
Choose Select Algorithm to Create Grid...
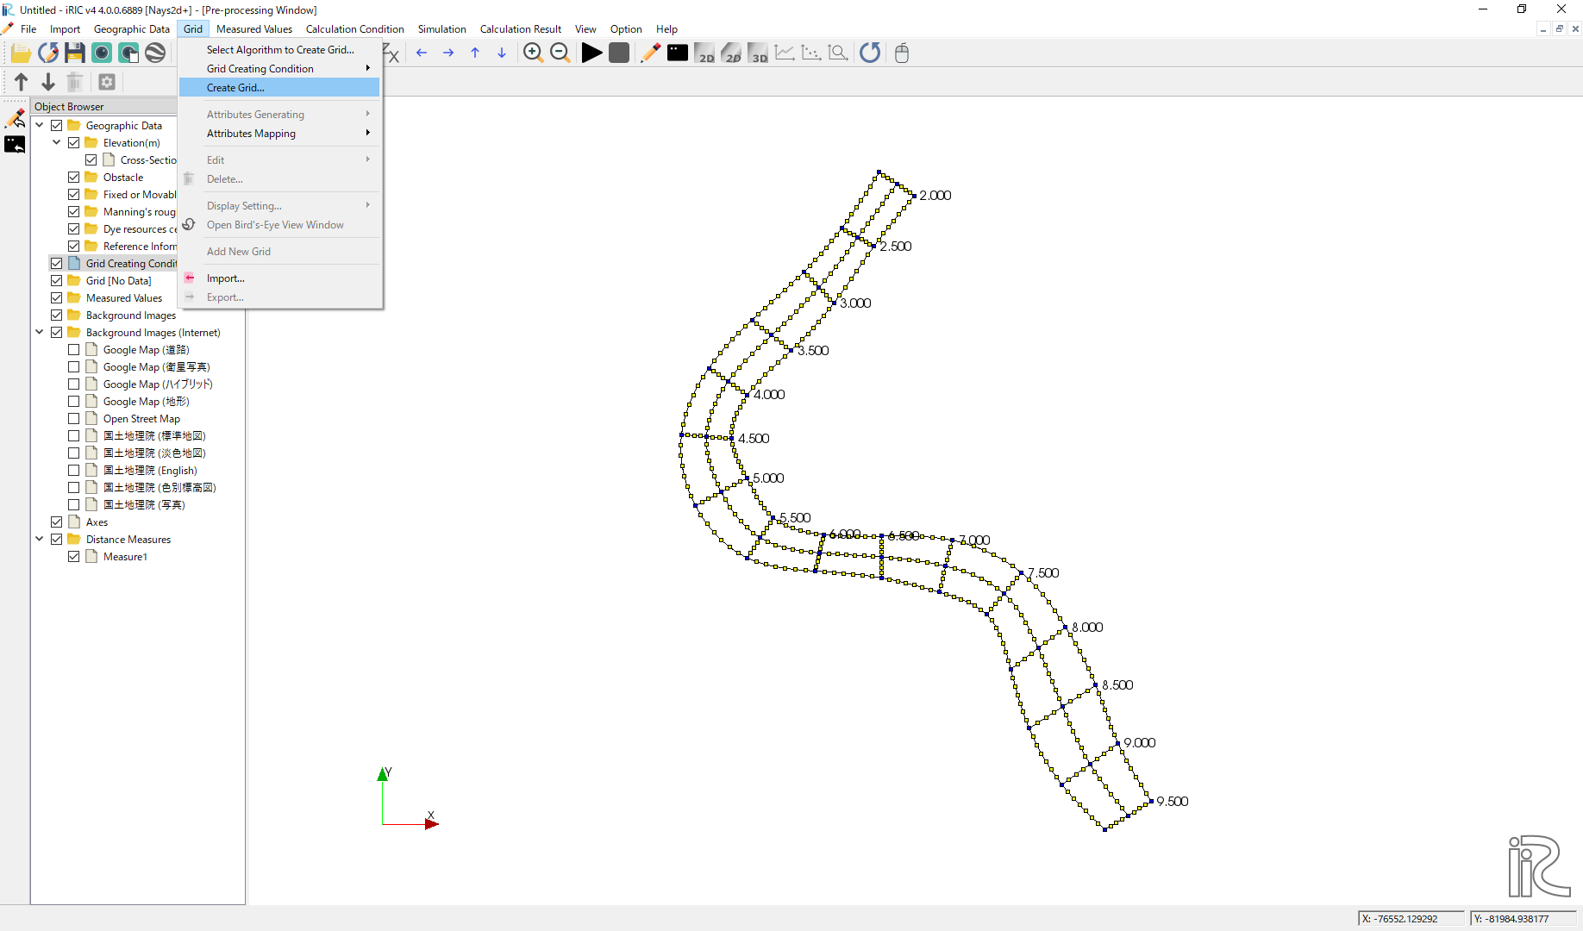click(280, 50)
